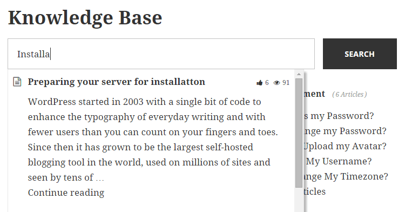Open the My Username? article link
405x212 pixels.
tap(339, 161)
